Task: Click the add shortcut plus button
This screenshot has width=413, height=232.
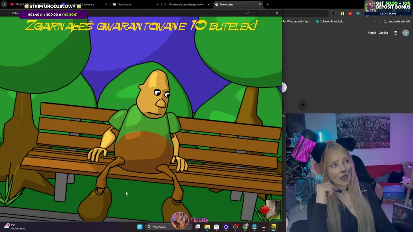Action: click(x=303, y=105)
